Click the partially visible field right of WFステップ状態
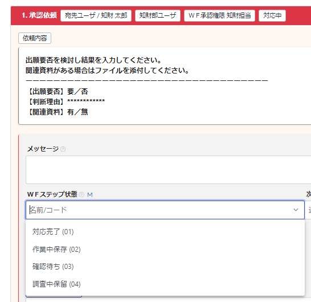Viewport: 311px width, 302px height. [308, 210]
